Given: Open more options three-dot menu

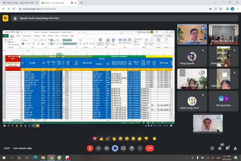Looking at the screenshot, I should (x=140, y=148).
